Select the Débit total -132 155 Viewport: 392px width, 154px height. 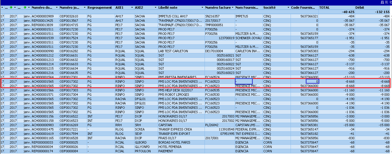(x=382, y=12)
